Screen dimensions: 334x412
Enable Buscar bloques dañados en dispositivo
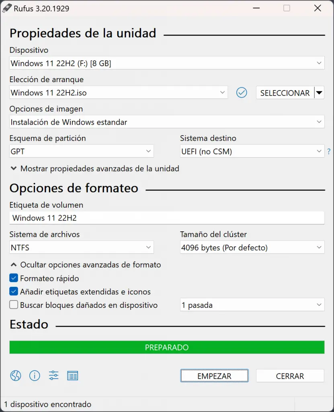coord(14,305)
